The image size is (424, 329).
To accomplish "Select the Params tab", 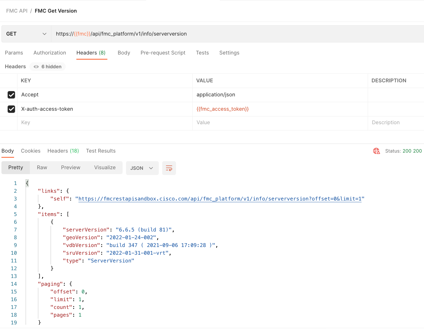I will coord(14,53).
